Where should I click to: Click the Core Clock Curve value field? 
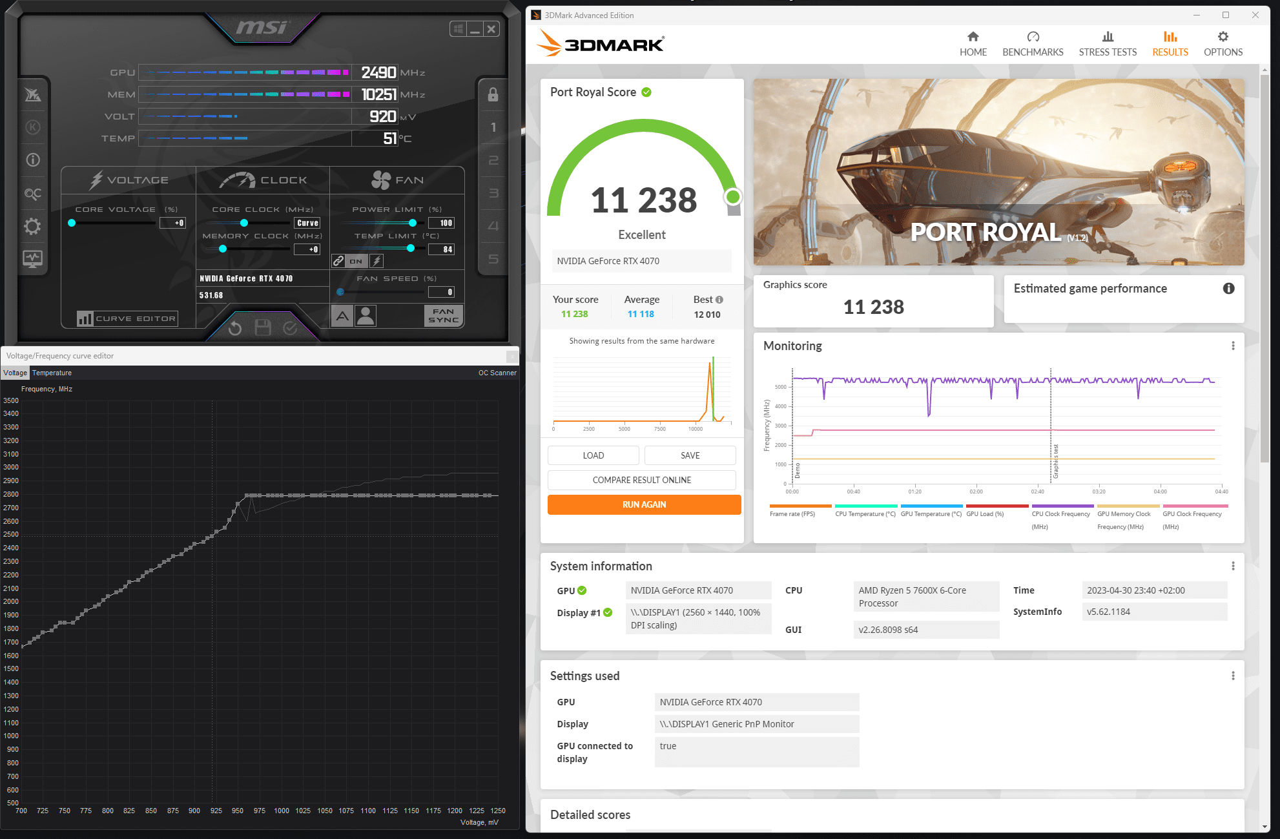307,223
